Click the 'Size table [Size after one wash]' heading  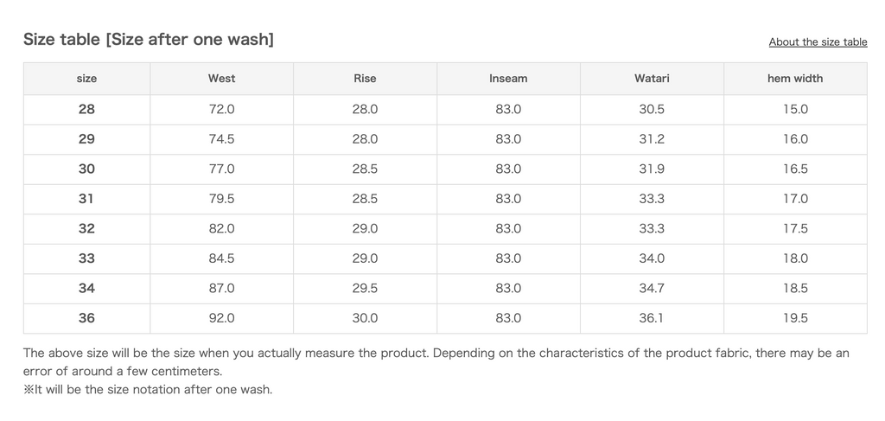[x=149, y=40]
